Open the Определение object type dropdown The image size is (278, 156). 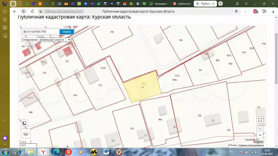[x=55, y=40]
